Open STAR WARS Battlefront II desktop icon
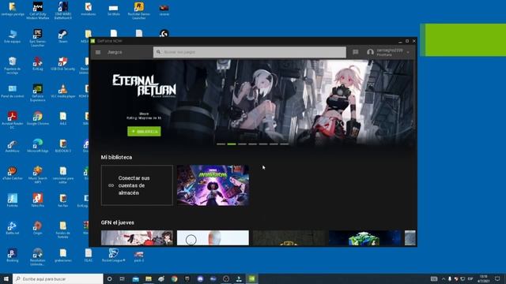 (63, 10)
